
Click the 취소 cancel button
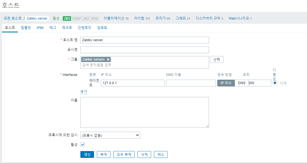161,154
